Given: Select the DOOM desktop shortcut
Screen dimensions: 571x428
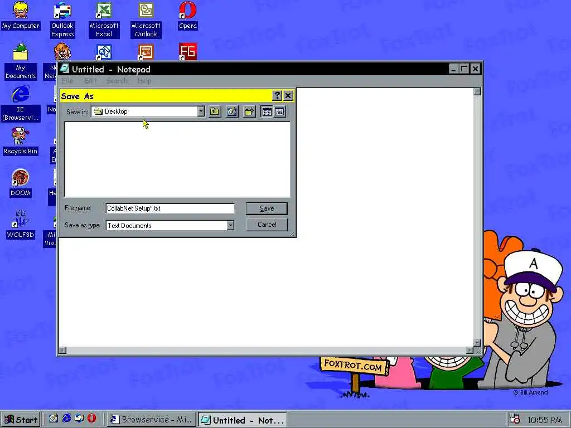Looking at the screenshot, I should (x=21, y=183).
